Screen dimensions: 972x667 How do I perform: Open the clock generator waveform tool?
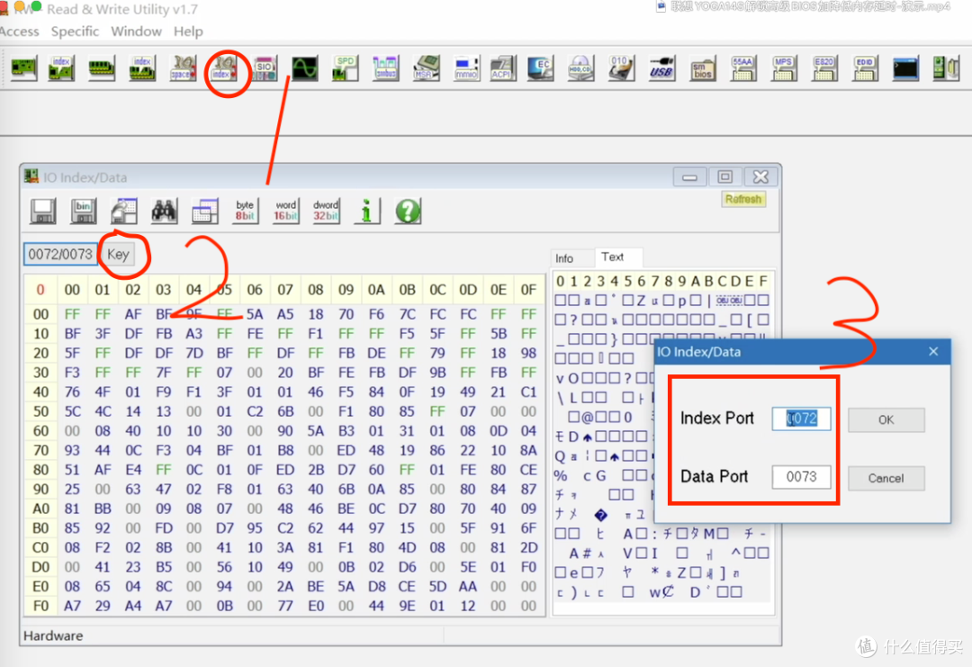(x=305, y=68)
